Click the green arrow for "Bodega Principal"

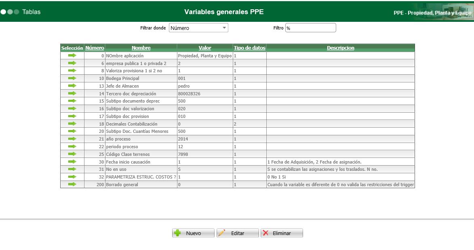click(72, 78)
